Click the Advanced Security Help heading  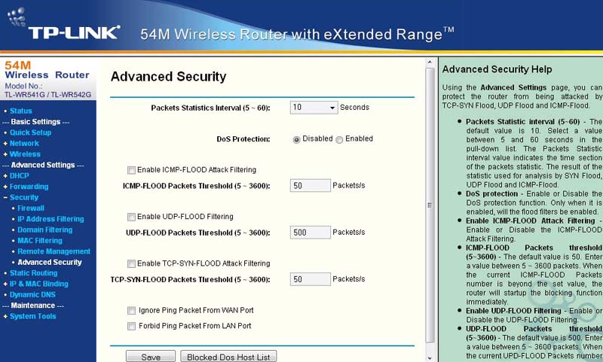coord(497,69)
